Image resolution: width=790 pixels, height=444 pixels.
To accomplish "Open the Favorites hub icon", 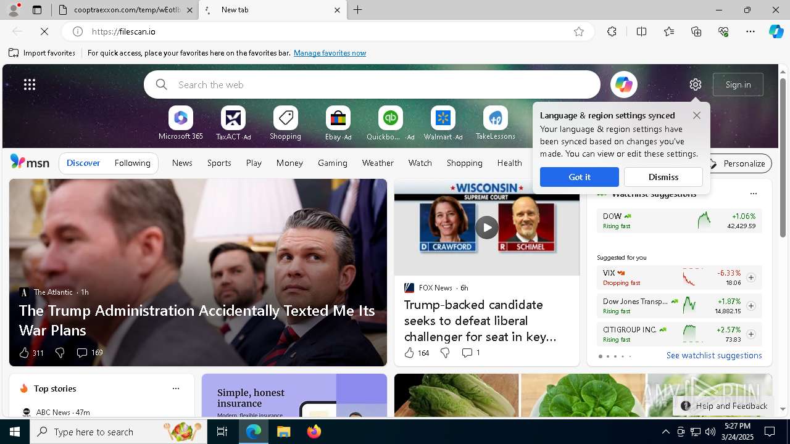I will coord(669,31).
